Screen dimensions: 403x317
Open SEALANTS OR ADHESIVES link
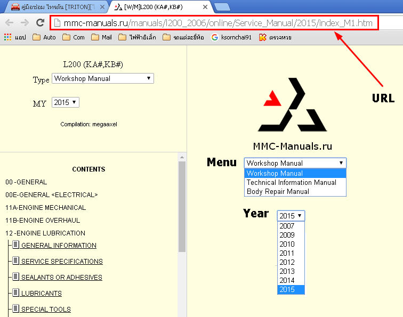[62, 278]
